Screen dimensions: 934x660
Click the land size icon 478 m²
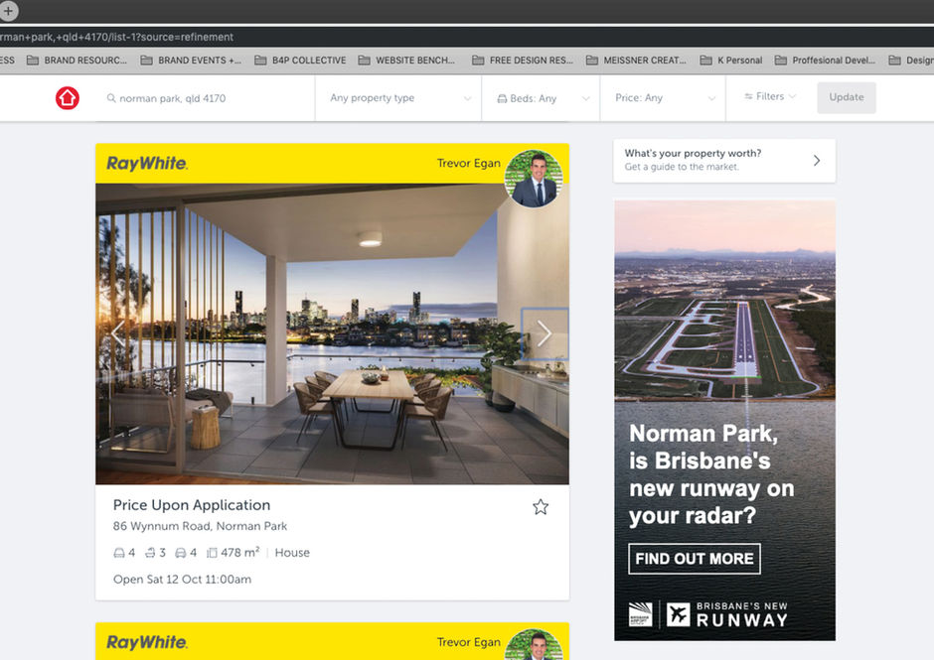[x=212, y=553]
